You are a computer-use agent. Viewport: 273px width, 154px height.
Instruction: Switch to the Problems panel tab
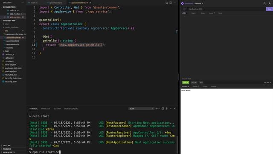[x=46, y=109]
